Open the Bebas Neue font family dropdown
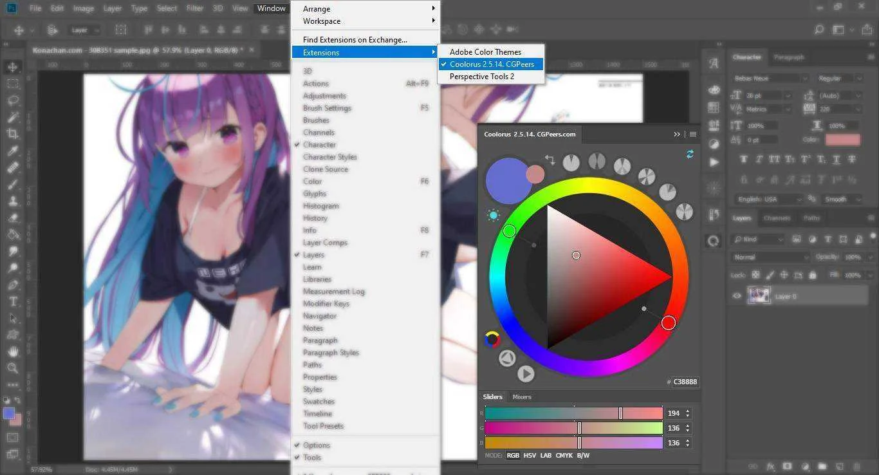The image size is (879, 475). tap(770, 78)
